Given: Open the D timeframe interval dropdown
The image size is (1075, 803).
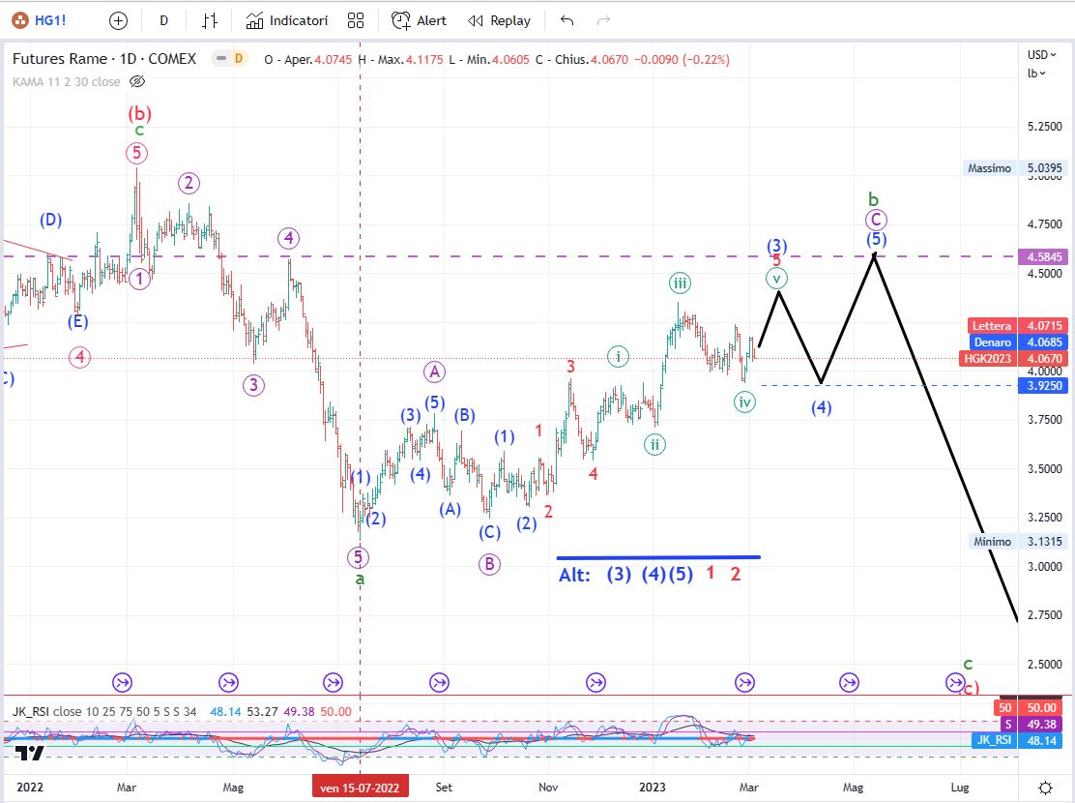Looking at the screenshot, I should tap(163, 20).
